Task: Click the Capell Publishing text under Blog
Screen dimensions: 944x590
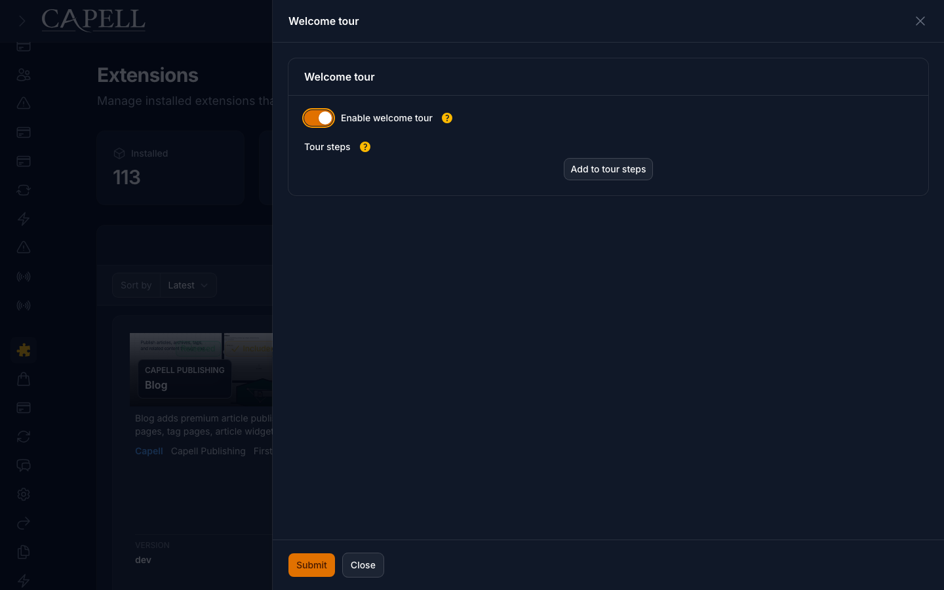Action: point(208,451)
